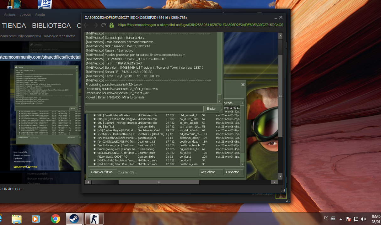
Task: Open the volume tray icon
Action: [x=363, y=219]
